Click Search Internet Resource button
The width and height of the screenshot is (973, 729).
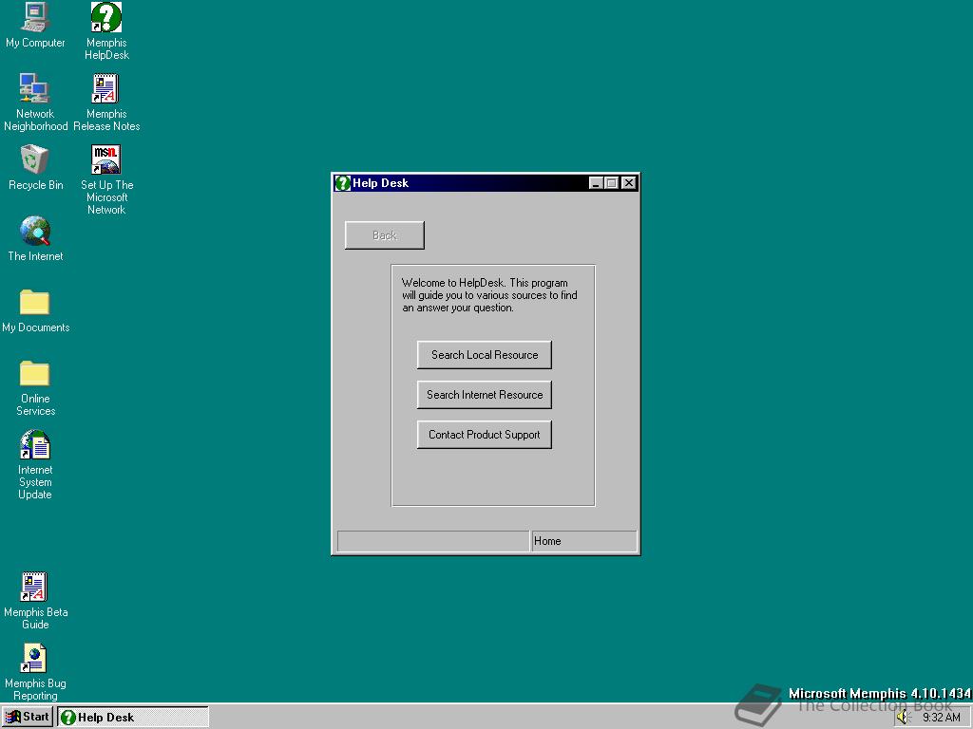click(x=484, y=395)
